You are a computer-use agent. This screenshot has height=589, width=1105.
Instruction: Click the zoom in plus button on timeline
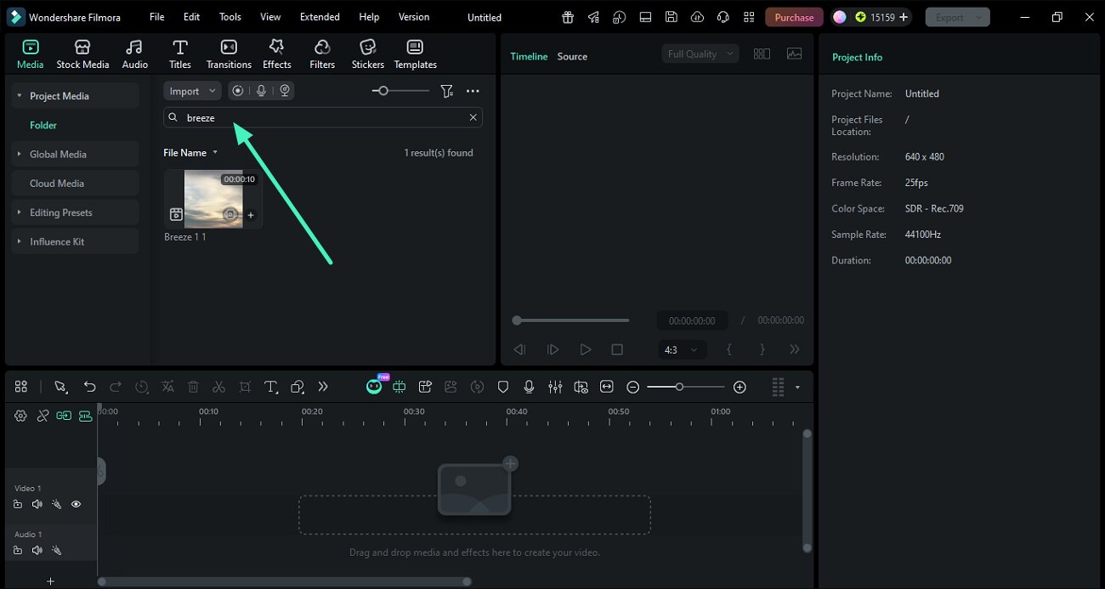click(739, 387)
